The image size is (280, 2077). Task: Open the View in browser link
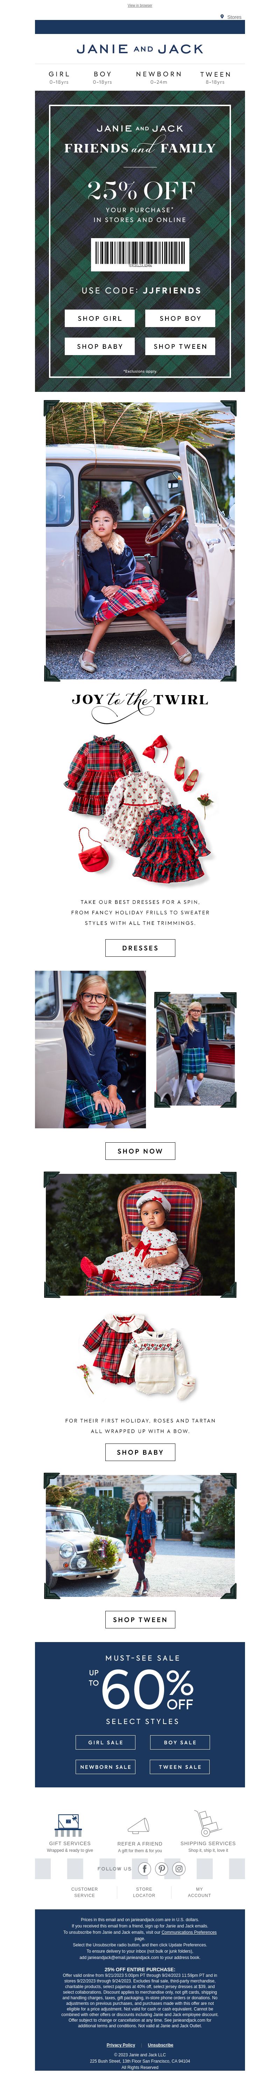[140, 5]
